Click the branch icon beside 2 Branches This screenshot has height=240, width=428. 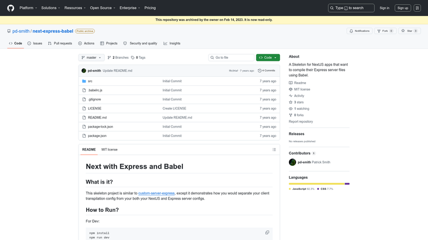pyautogui.click(x=109, y=58)
